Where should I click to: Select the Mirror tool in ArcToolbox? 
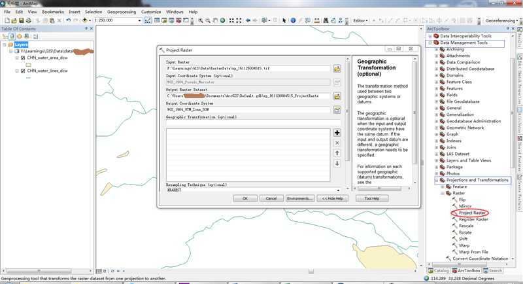[x=465, y=206]
